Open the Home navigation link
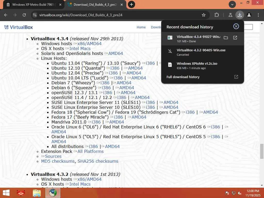264x198 pixels. pyautogui.click(x=141, y=27)
